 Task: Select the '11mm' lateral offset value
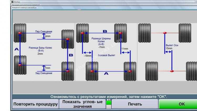[125, 49]
